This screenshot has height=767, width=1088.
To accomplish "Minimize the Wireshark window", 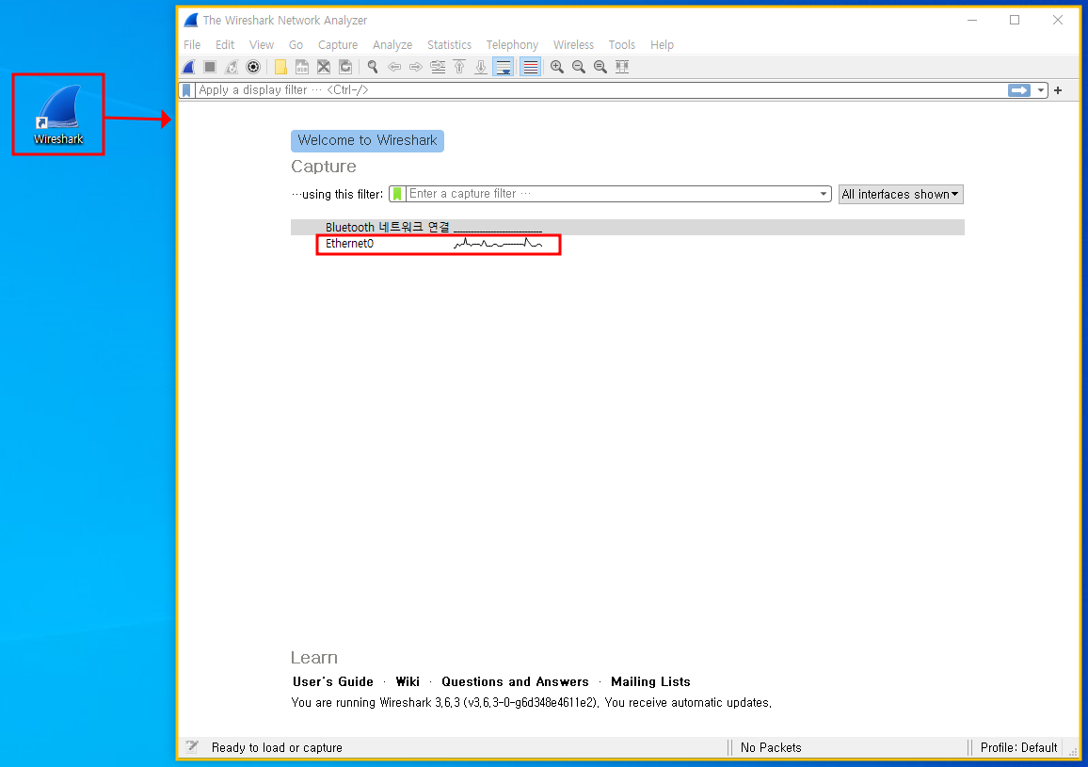I will (972, 20).
